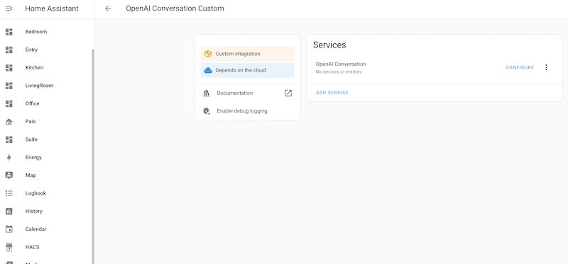568x264 pixels.
Task: Click the Home Assistant title
Action: tap(52, 8)
